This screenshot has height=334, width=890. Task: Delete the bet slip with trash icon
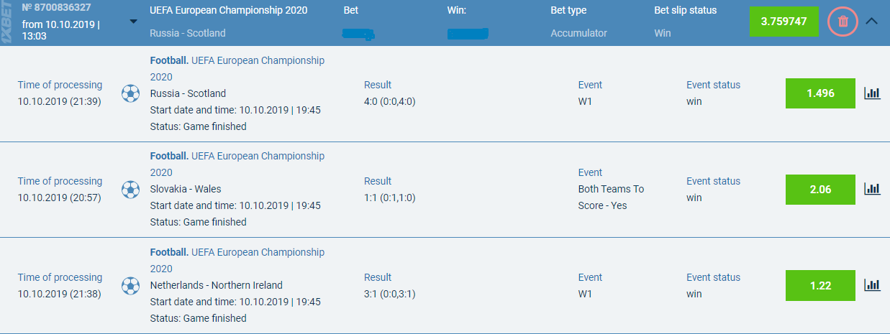point(843,22)
